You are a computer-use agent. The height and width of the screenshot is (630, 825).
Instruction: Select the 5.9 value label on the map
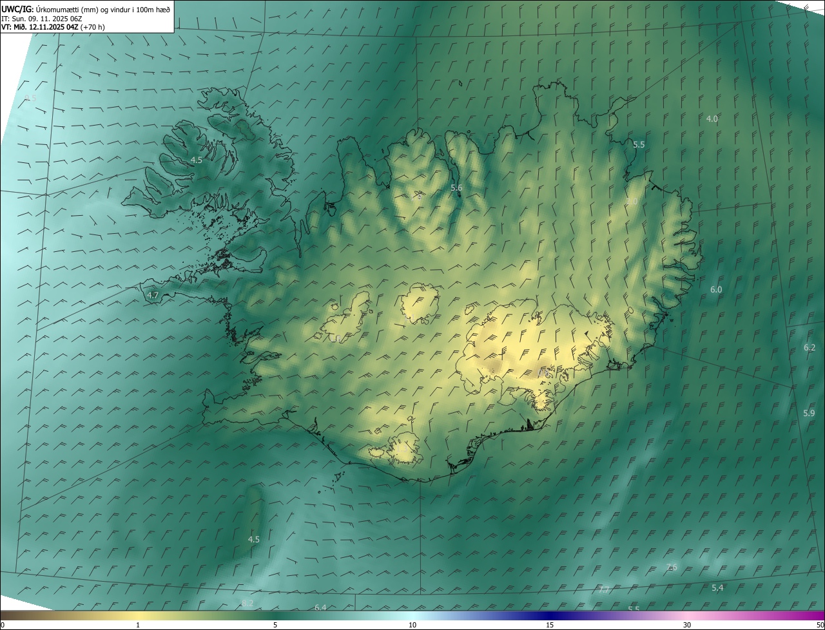(x=809, y=413)
